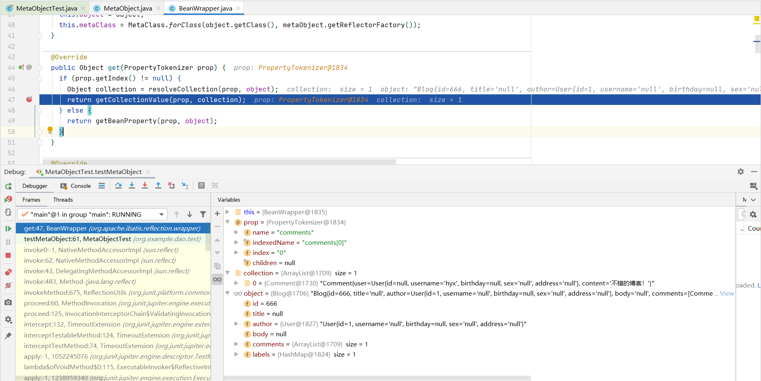Screen dimensions: 761x381
Task: Force Step Into with red arrow
Action: tap(145, 185)
